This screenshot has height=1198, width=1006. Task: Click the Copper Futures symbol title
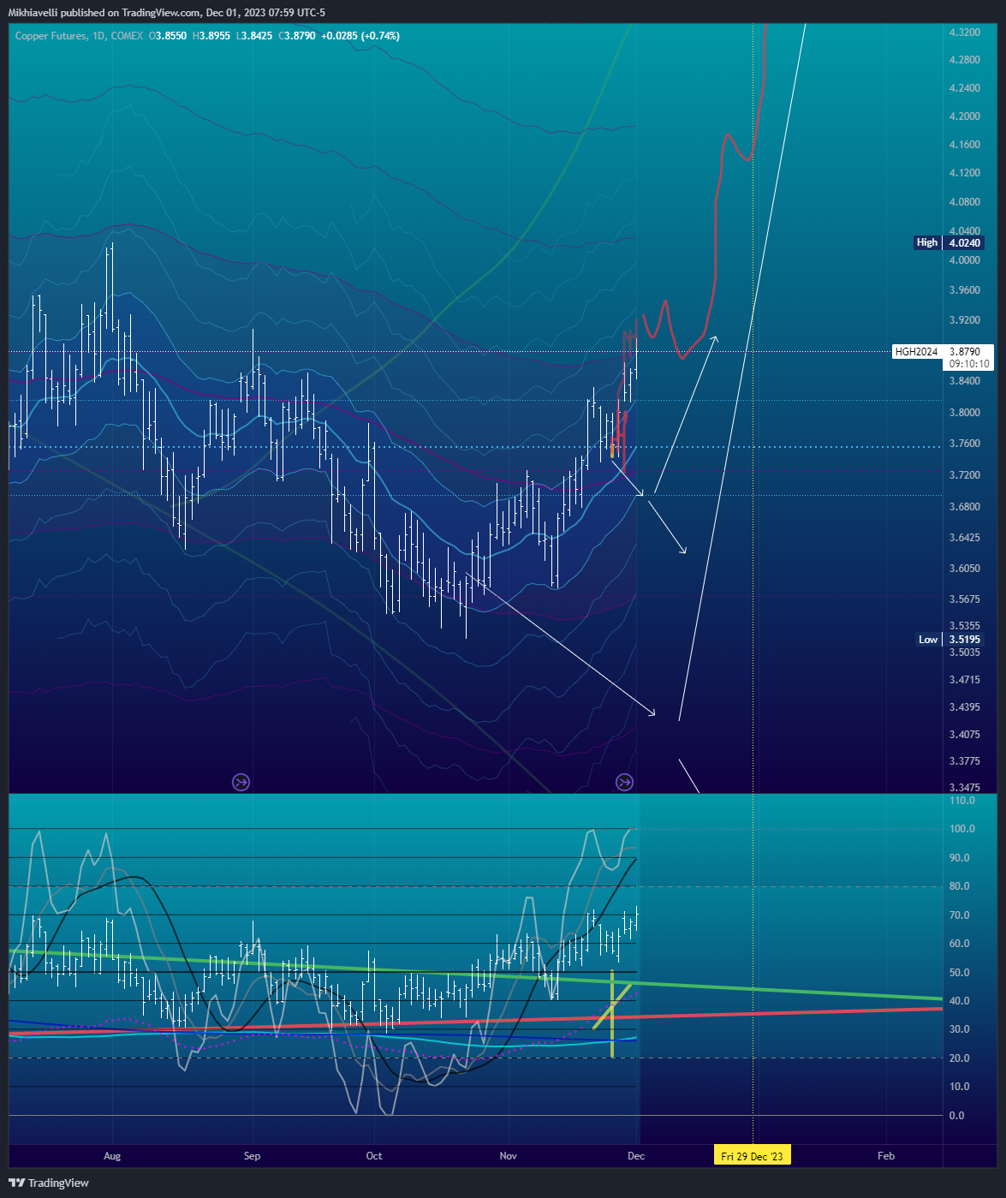click(x=51, y=36)
